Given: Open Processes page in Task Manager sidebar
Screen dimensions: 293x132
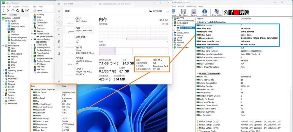Looking at the screenshot, I should click(59, 17).
